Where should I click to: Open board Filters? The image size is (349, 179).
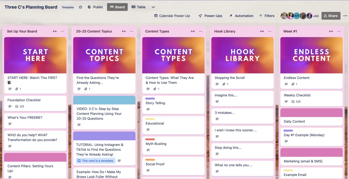tap(267, 16)
